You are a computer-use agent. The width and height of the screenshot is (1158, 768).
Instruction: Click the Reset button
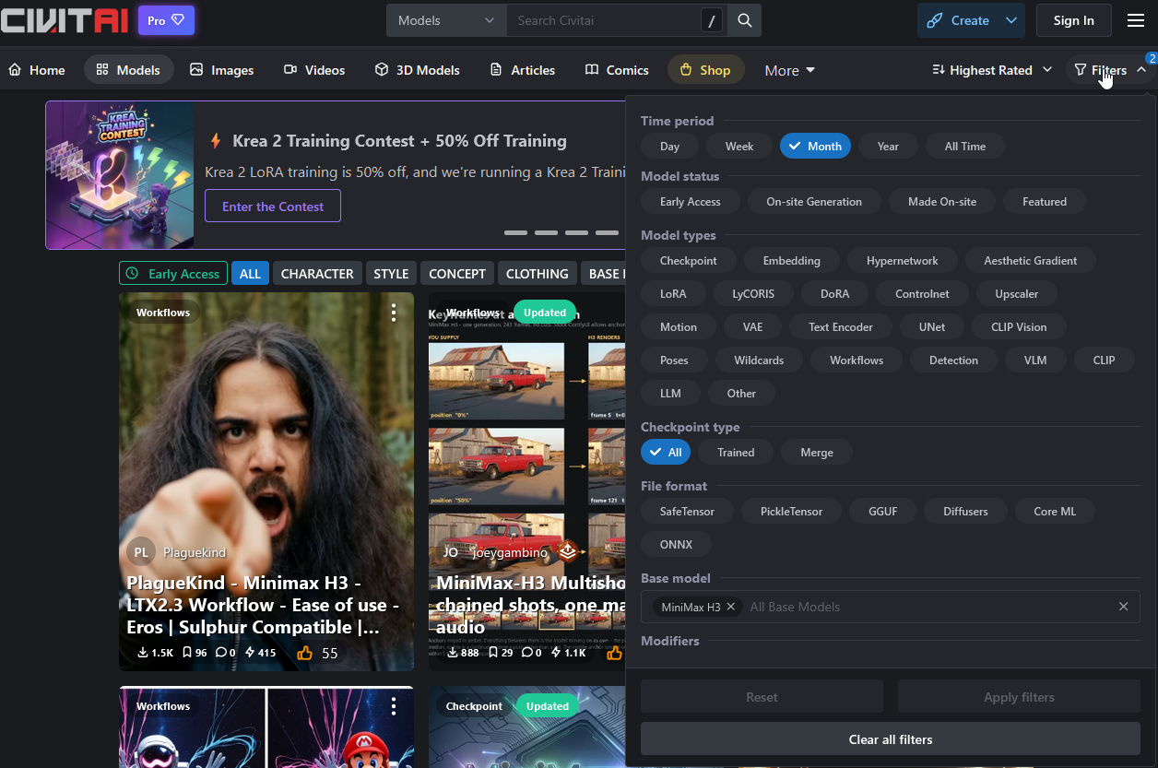(x=762, y=697)
